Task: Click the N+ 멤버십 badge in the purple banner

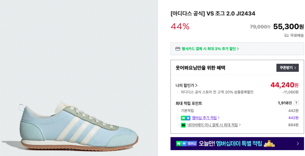Action: pos(187,143)
